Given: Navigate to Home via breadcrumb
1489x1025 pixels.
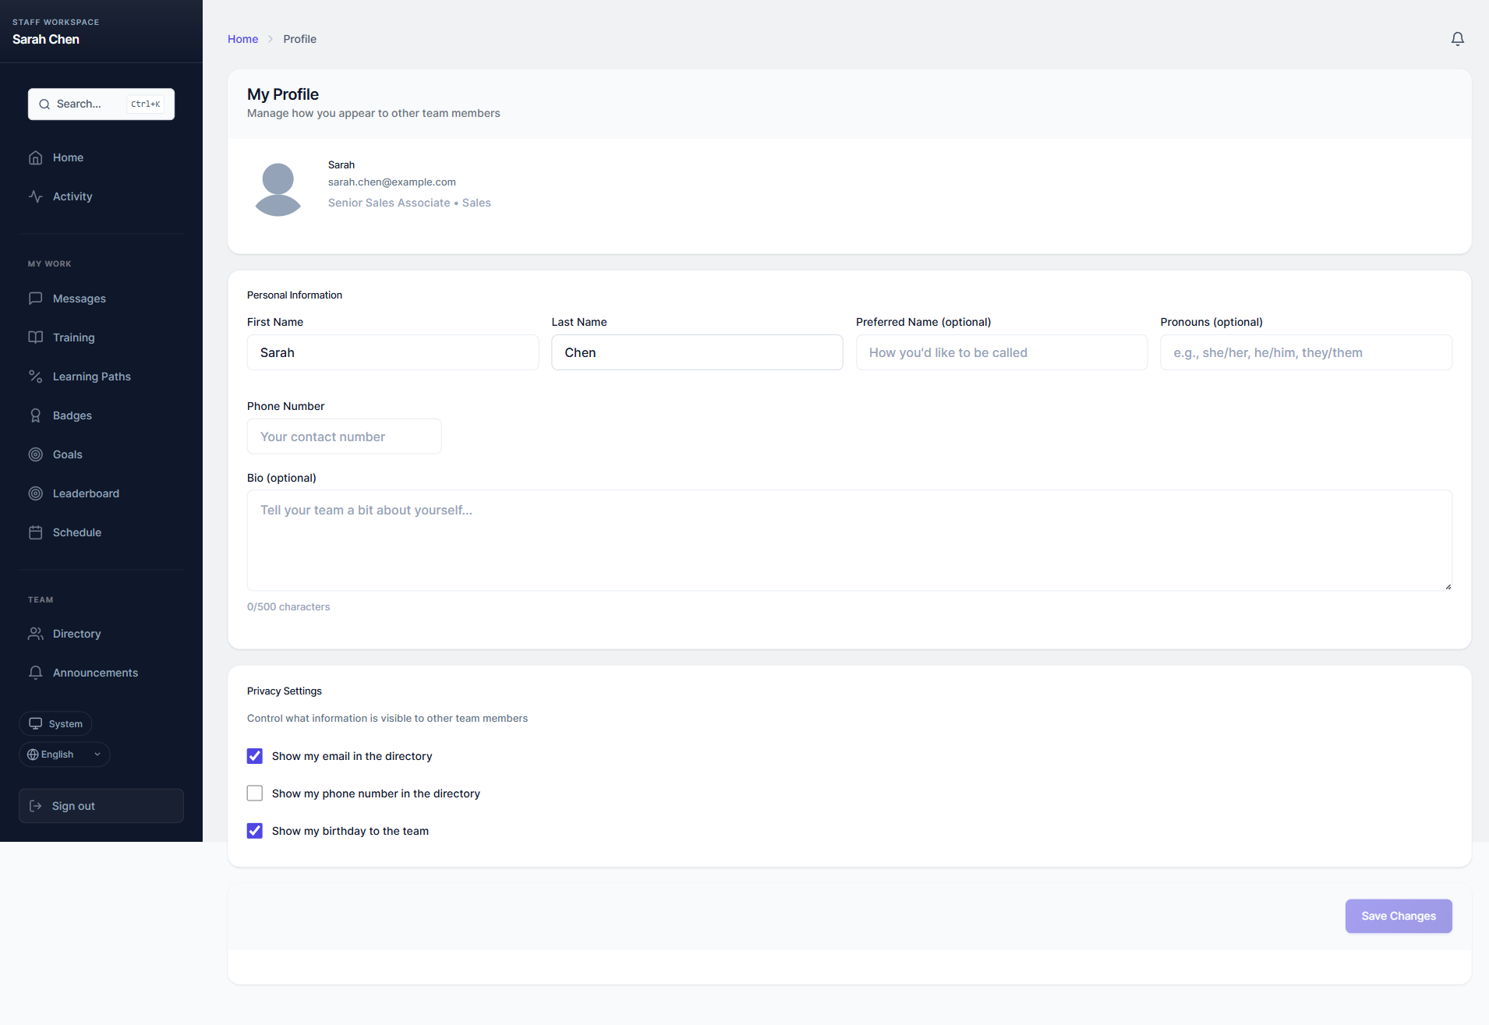Looking at the screenshot, I should tap(242, 38).
